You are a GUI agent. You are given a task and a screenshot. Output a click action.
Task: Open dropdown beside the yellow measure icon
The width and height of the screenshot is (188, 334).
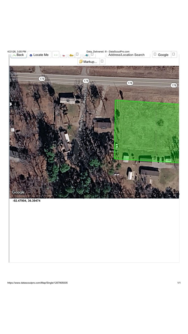pyautogui.click(x=77, y=54)
